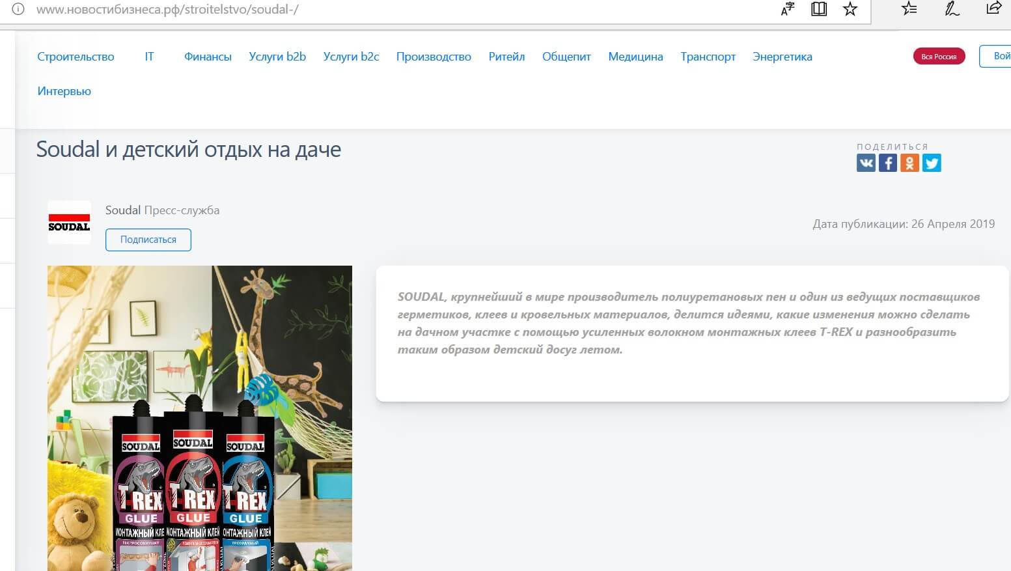Open the Медицина category
The width and height of the screenshot is (1011, 571).
tap(635, 57)
